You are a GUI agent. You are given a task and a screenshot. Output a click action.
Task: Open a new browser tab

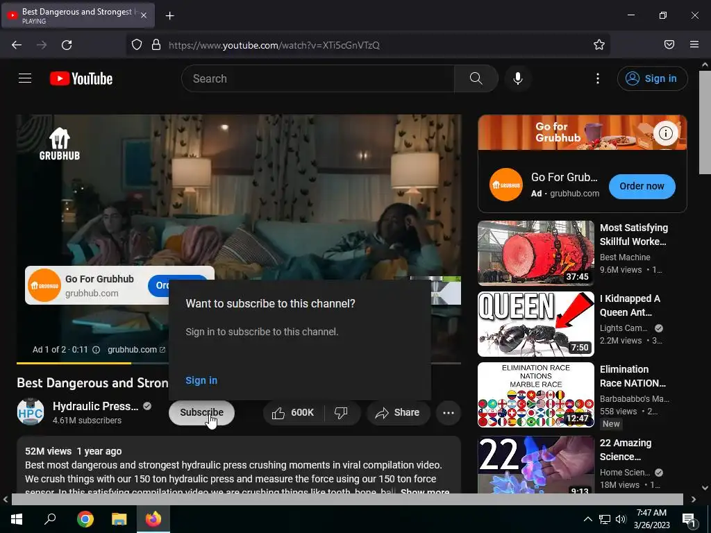169,16
